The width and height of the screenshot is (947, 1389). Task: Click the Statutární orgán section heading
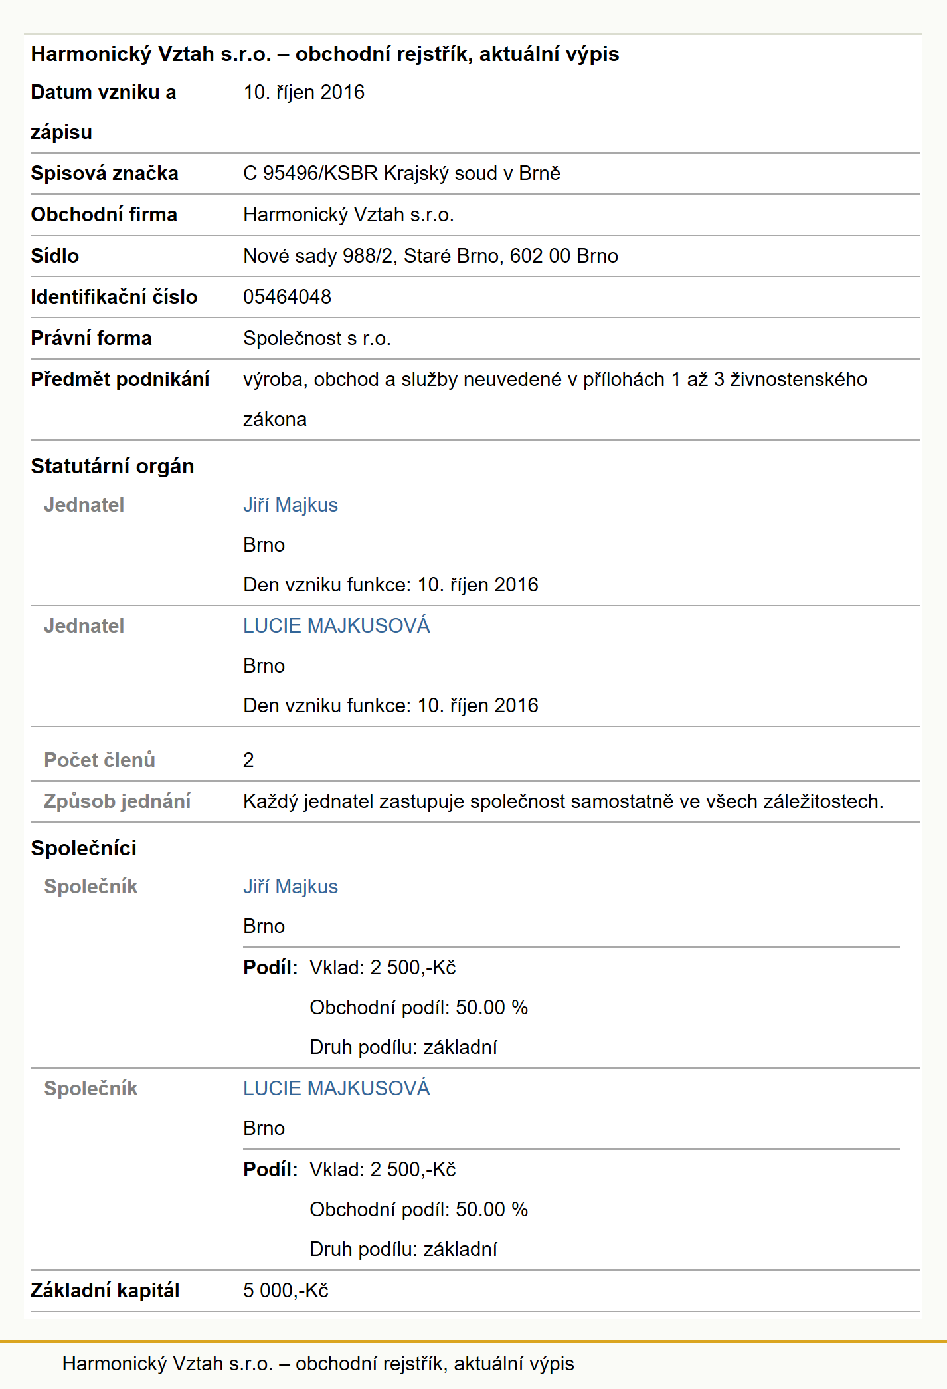[x=112, y=467]
